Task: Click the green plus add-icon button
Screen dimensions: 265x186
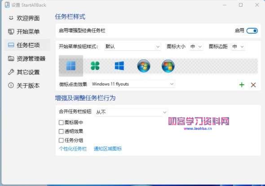Action: click(x=242, y=85)
